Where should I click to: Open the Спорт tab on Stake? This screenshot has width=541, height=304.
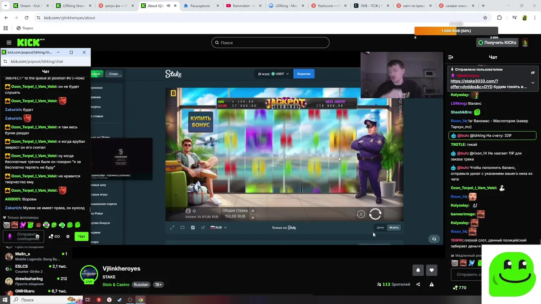(114, 74)
